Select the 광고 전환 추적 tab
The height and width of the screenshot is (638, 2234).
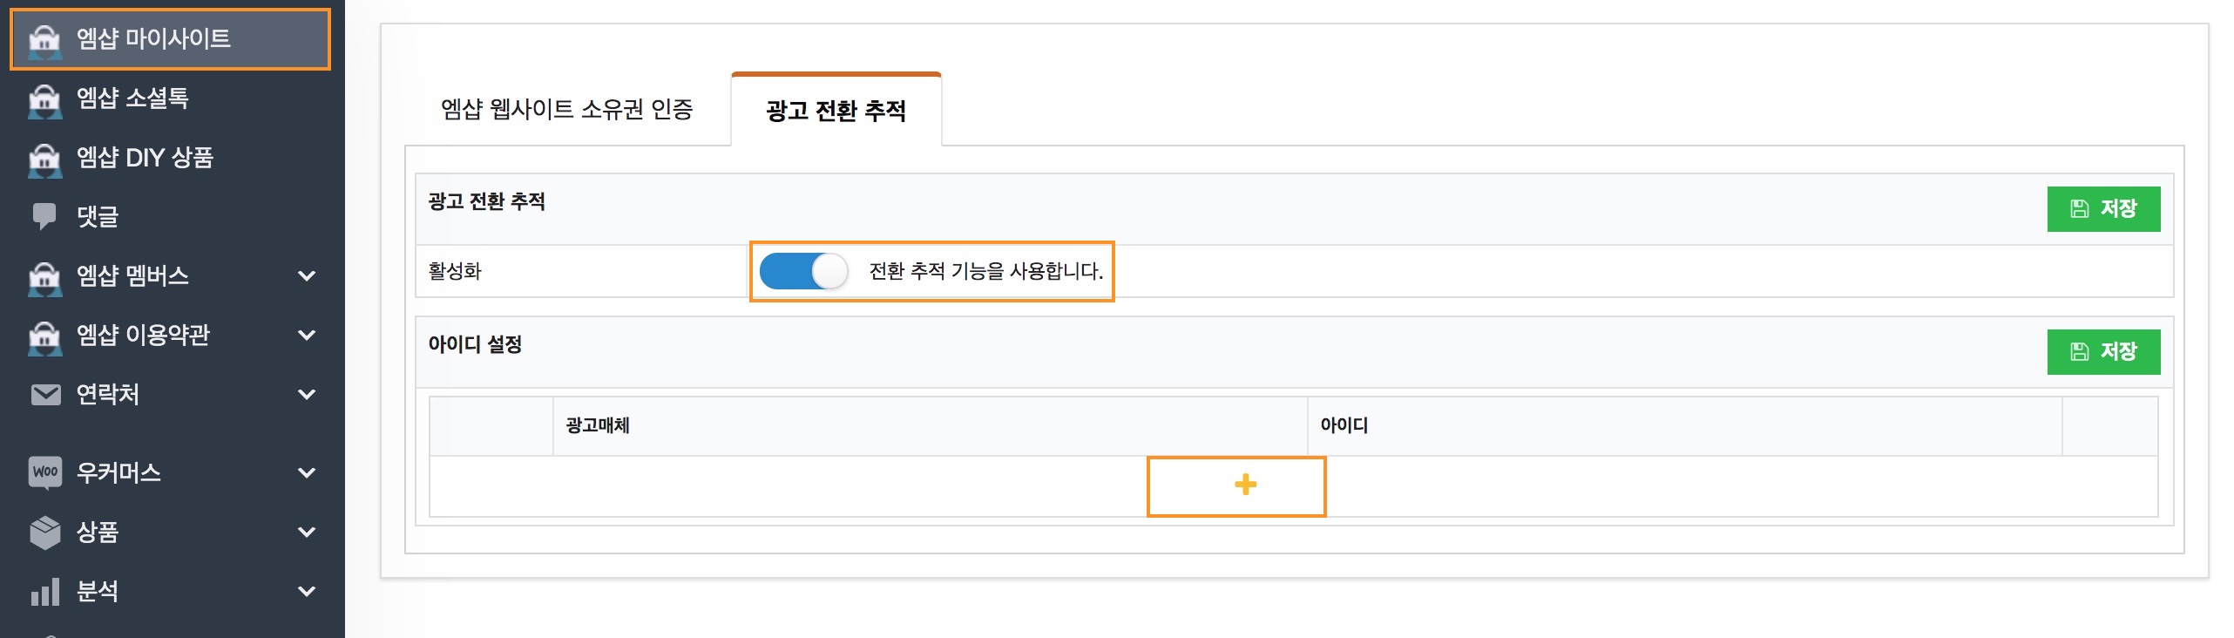[x=836, y=111]
